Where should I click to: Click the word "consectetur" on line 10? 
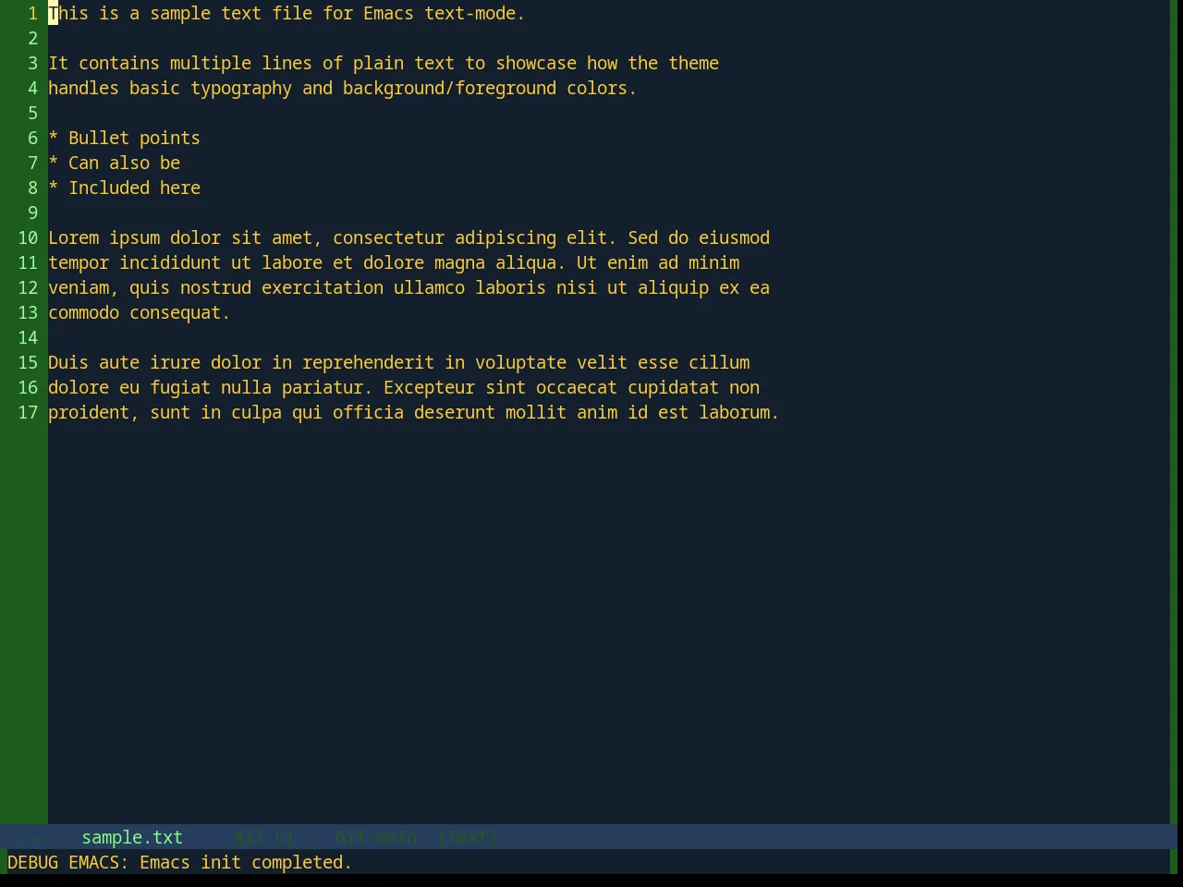[x=388, y=238]
